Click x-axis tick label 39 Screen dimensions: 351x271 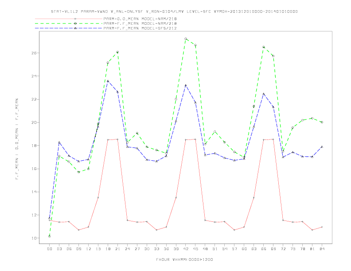[x=176, y=249]
